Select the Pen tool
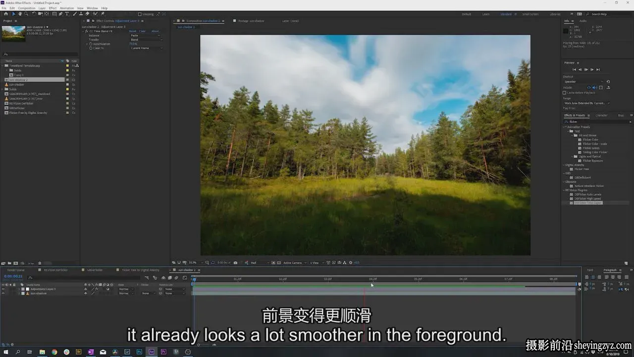 click(60, 14)
